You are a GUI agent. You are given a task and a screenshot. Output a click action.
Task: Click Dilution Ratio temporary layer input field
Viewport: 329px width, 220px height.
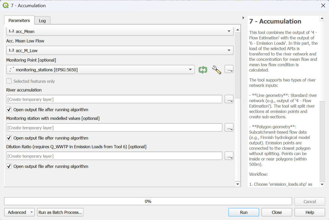pyautogui.click(x=114, y=156)
